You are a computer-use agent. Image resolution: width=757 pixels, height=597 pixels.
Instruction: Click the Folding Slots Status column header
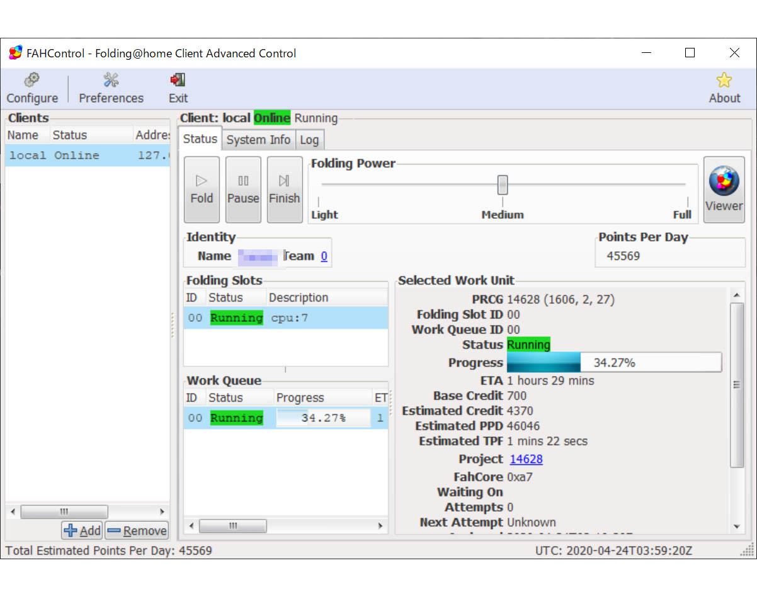[x=236, y=298]
